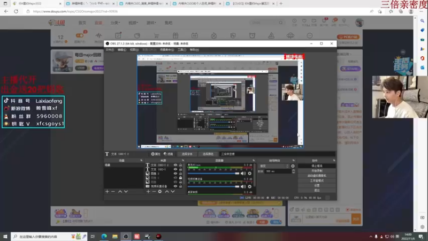
Task: Add a new source with the plus icon
Action: click(x=148, y=192)
